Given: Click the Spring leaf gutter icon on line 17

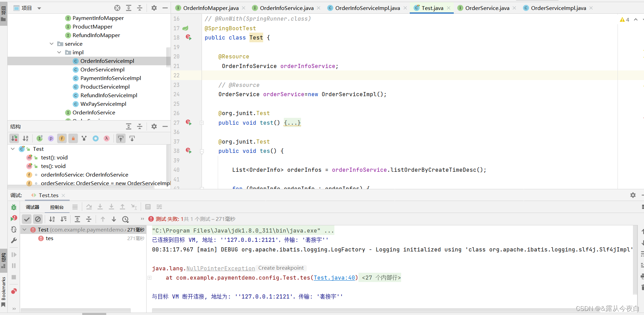Looking at the screenshot, I should point(185,28).
